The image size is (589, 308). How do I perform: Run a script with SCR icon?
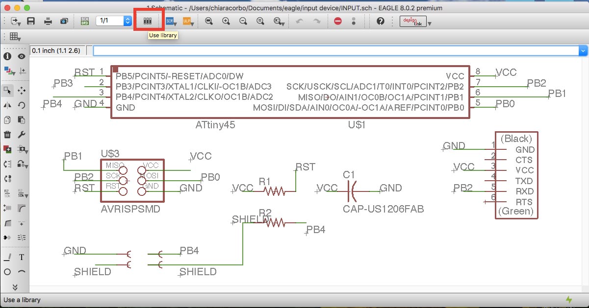pos(171,21)
